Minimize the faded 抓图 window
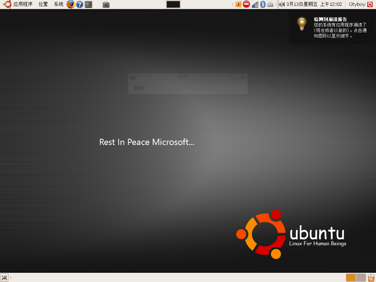Screen dimensions: 376x282 [233, 77]
